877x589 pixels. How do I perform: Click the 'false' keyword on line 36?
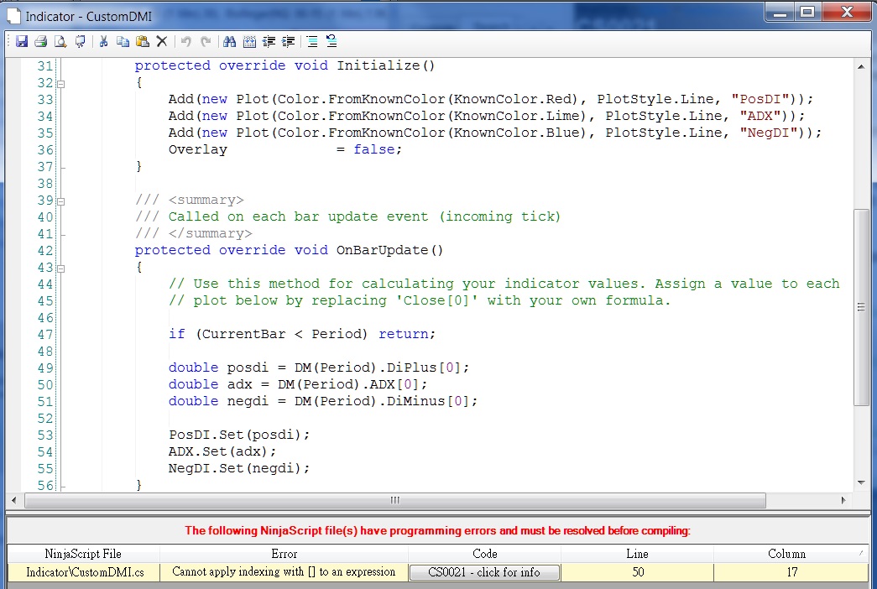[373, 149]
